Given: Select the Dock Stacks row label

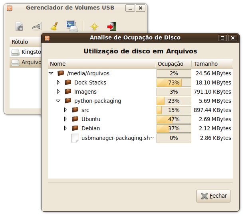Looking at the screenshot, I should coord(90,82).
